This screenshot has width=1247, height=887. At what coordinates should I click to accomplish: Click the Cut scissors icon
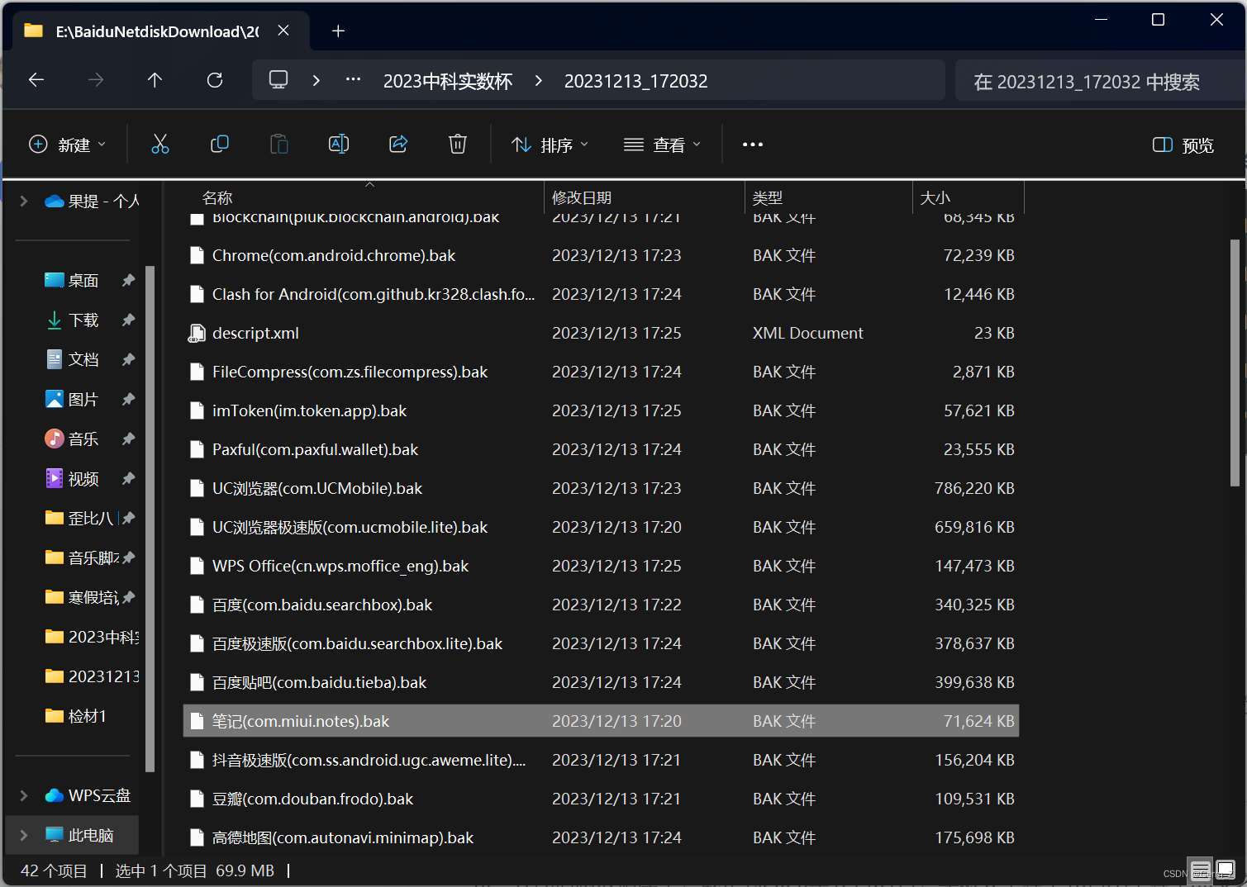point(160,145)
